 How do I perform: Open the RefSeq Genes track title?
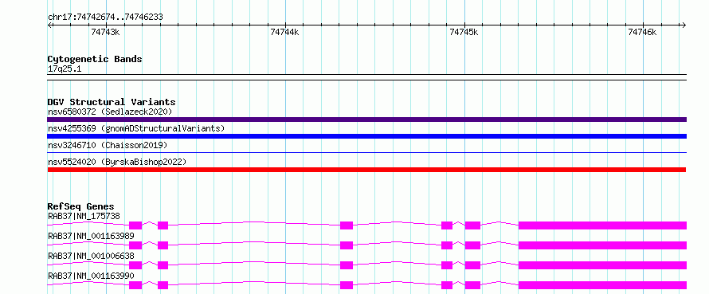pos(81,207)
